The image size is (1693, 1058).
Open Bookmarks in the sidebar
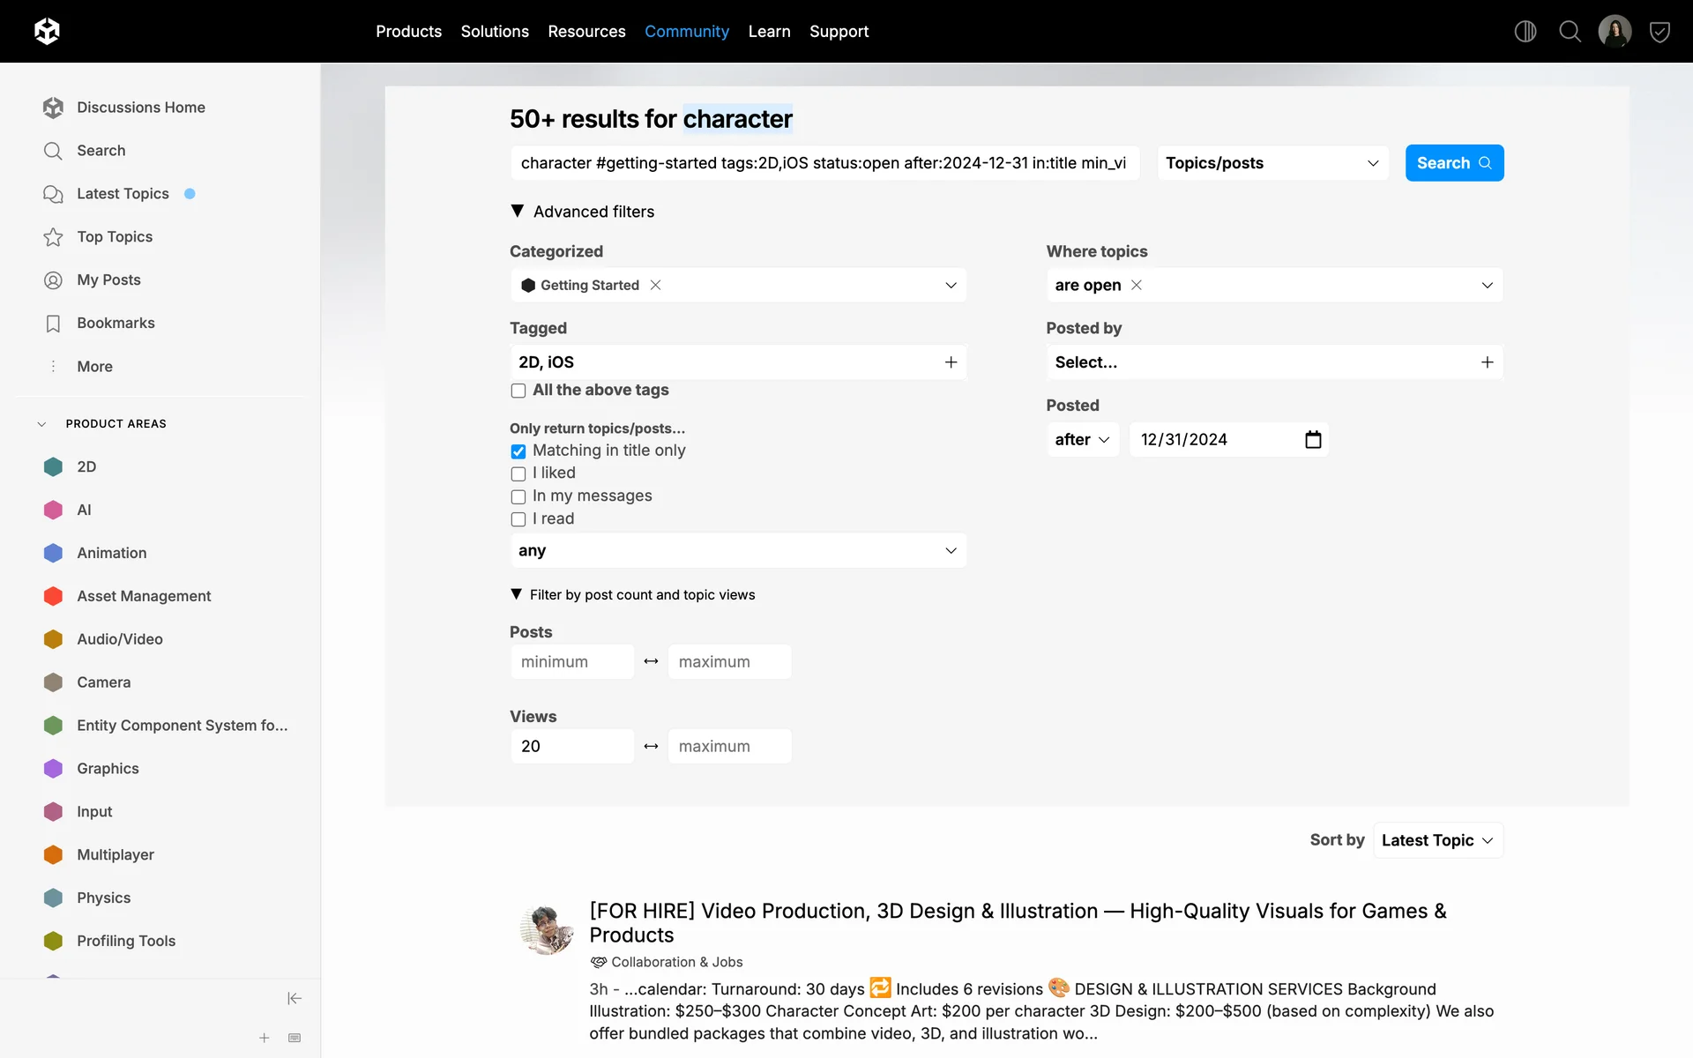pyautogui.click(x=116, y=323)
